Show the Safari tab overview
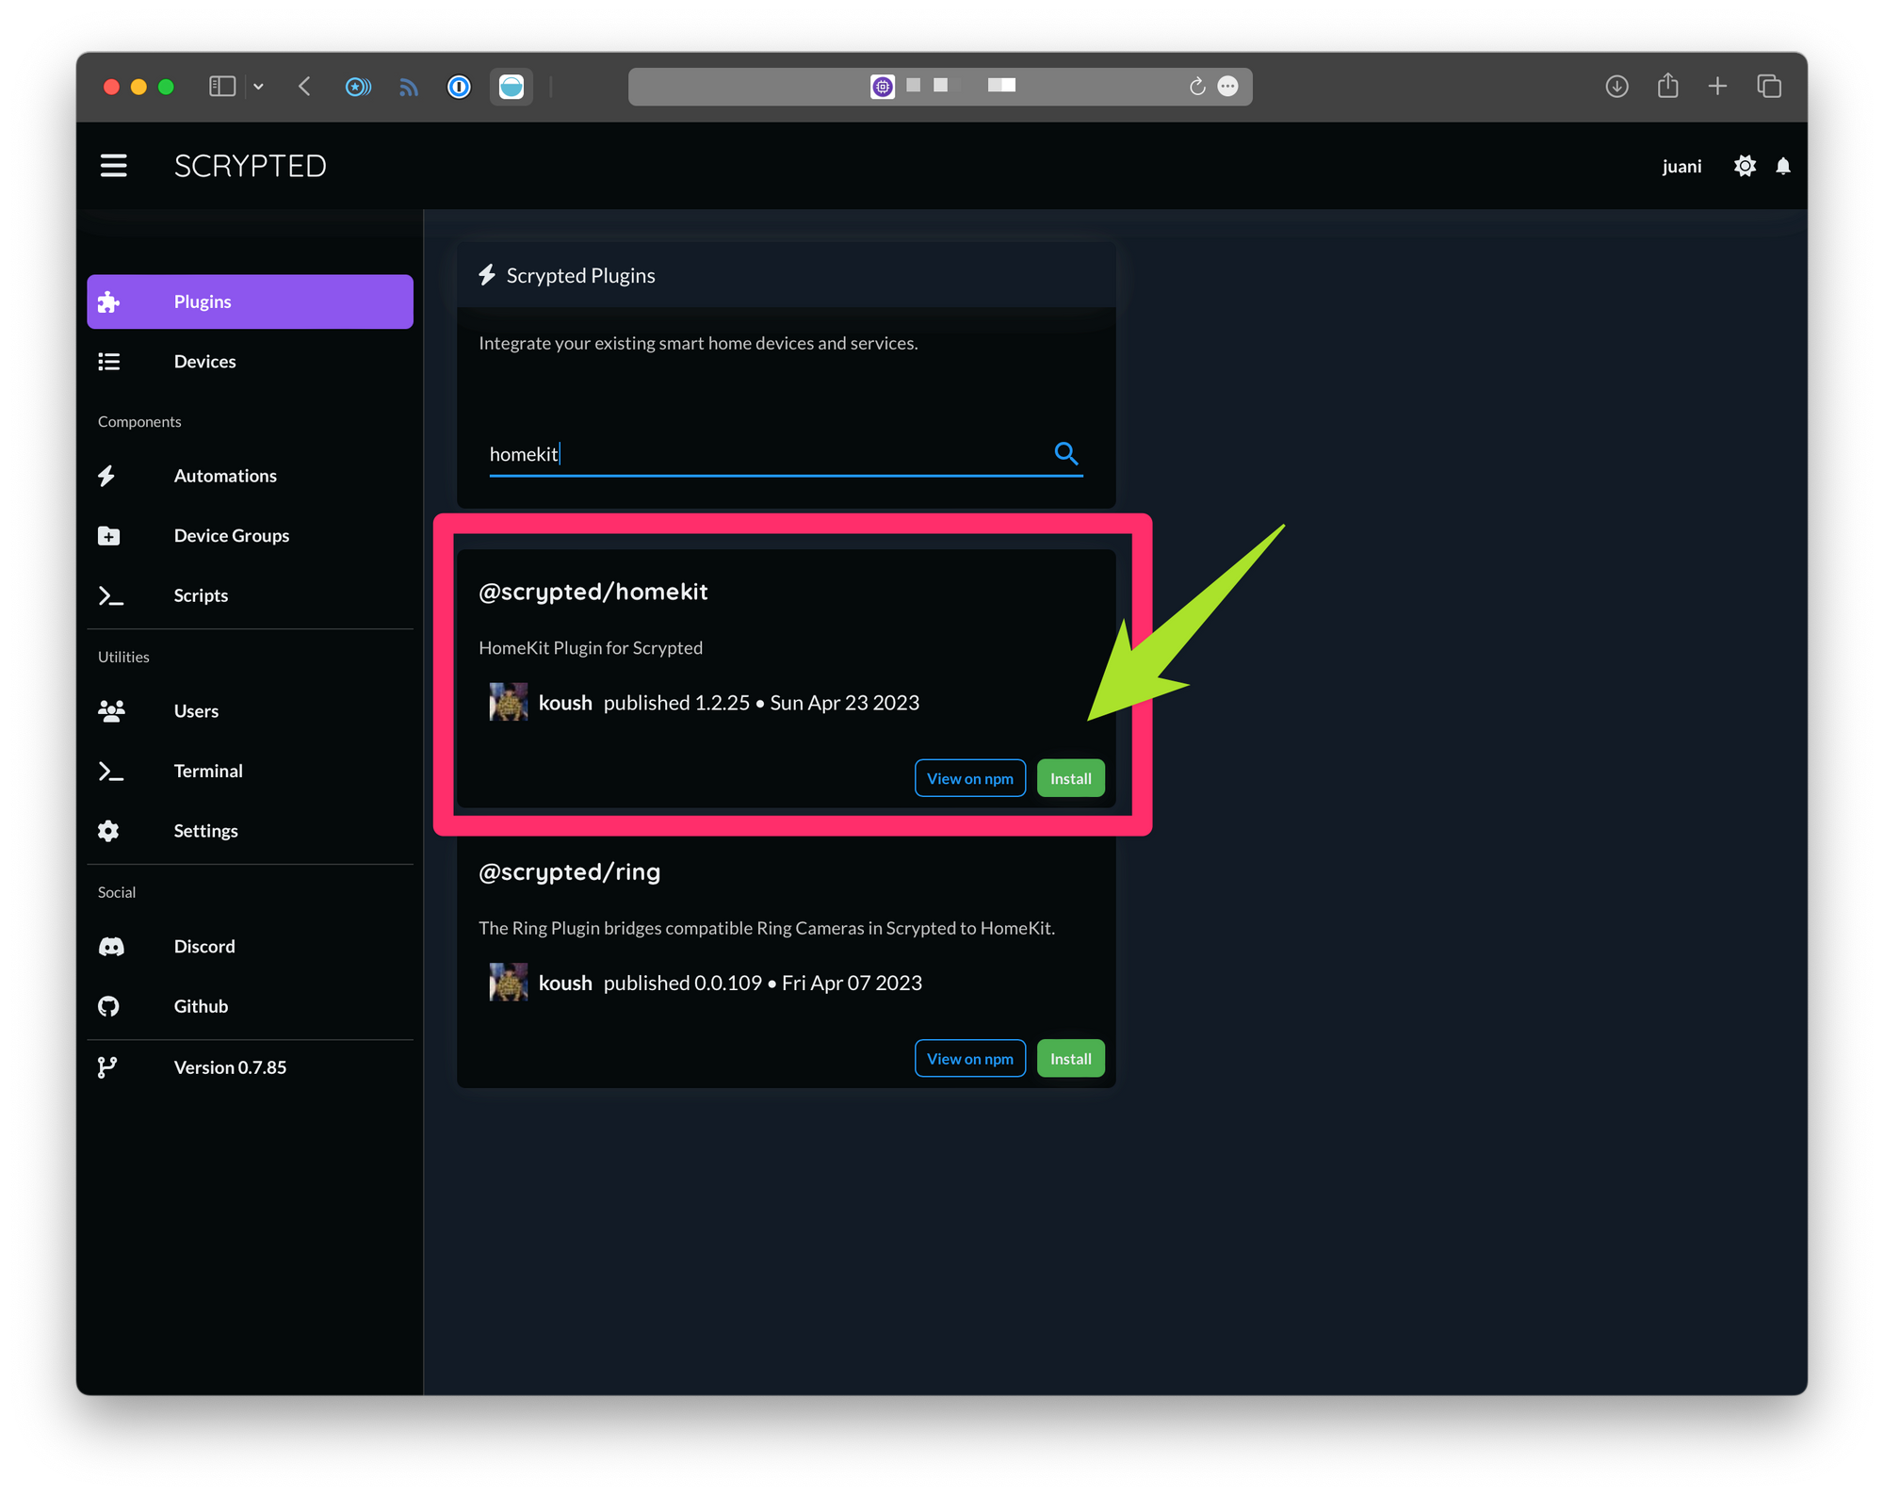The height and width of the screenshot is (1496, 1884). pyautogui.click(x=1769, y=87)
